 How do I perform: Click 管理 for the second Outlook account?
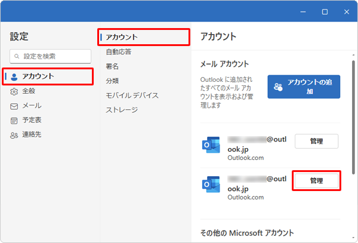pyautogui.click(x=316, y=181)
